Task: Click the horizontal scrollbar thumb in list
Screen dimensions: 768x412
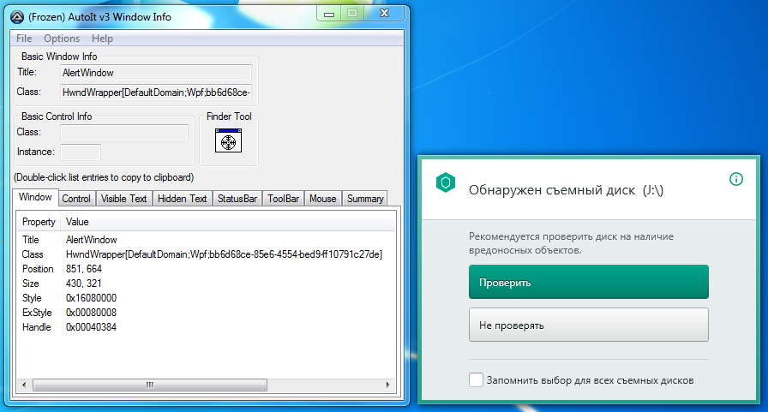Action: 150,385
